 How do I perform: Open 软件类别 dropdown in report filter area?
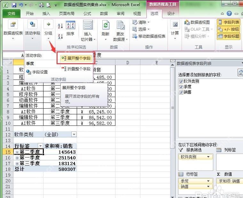[208, 157]
